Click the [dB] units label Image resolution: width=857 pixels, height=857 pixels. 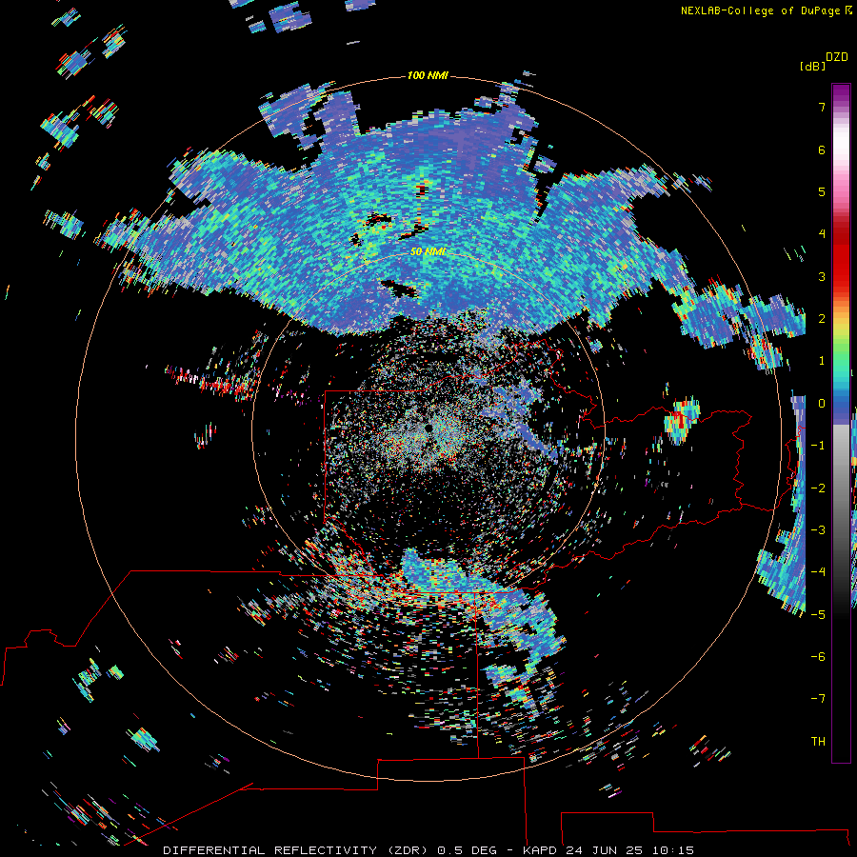pos(813,66)
